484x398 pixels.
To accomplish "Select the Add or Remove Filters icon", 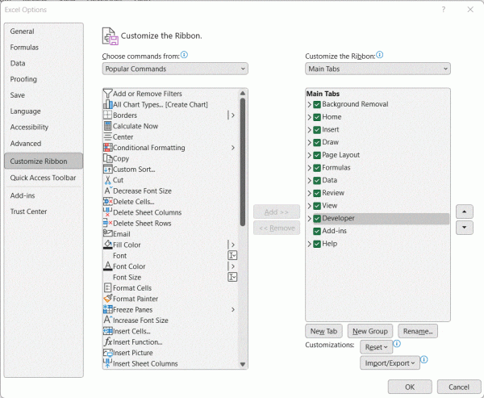I will pyautogui.click(x=107, y=94).
